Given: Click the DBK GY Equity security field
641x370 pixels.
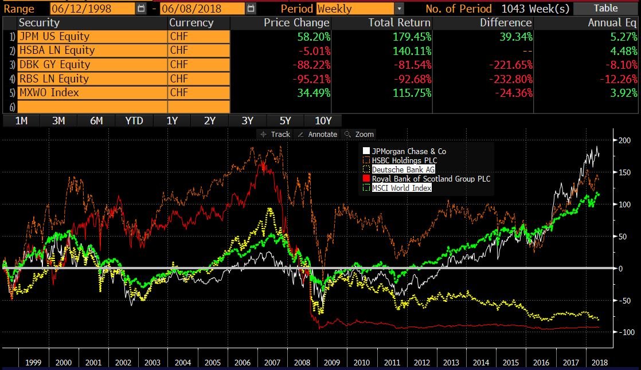Looking at the screenshot, I should 92,65.
